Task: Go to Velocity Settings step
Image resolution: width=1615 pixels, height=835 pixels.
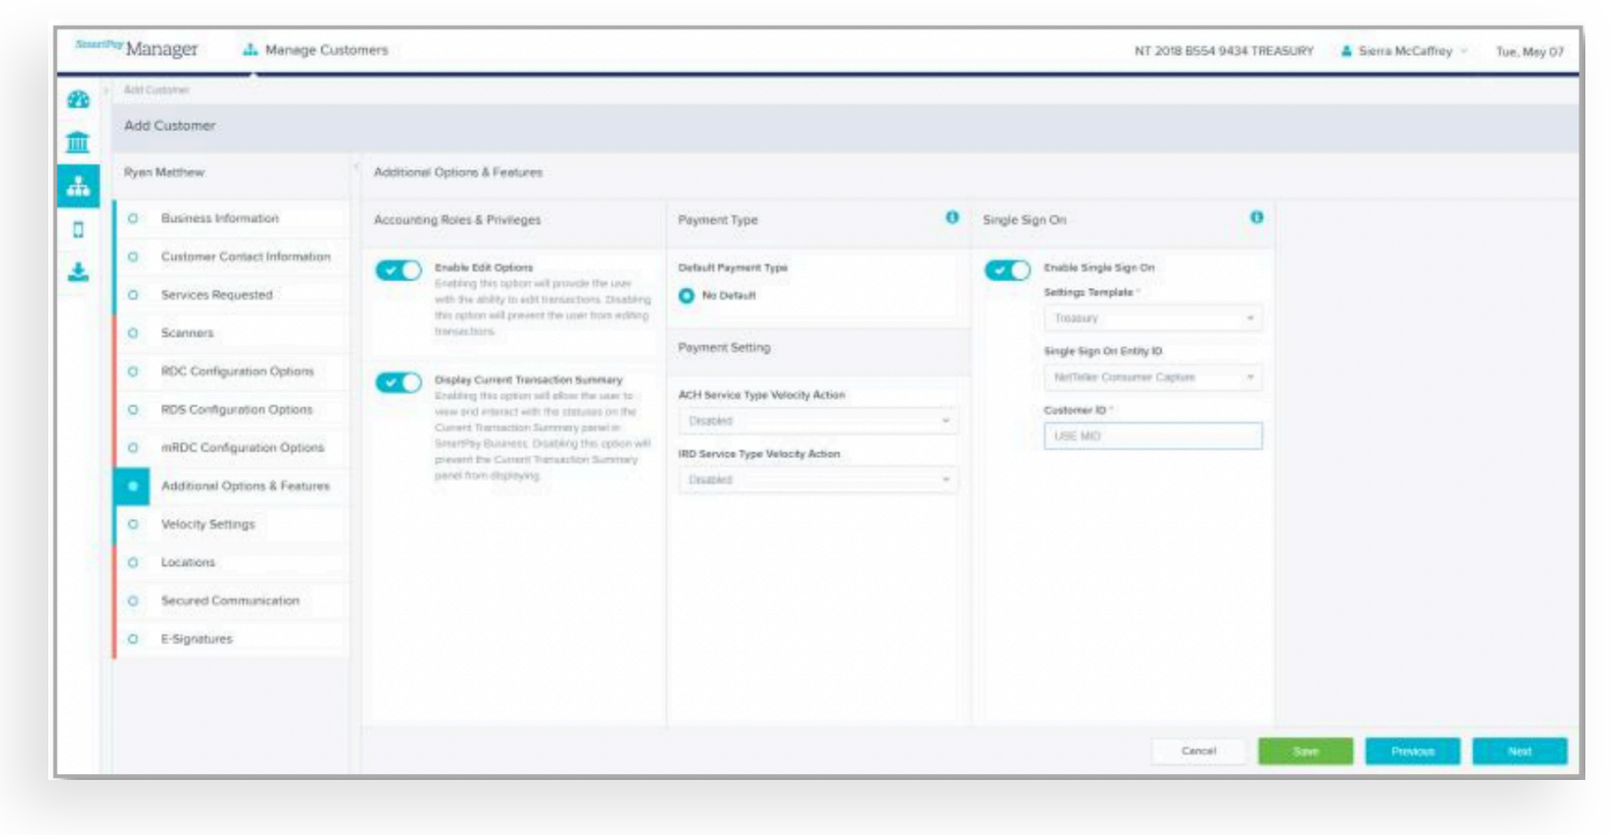Action: 208,524
